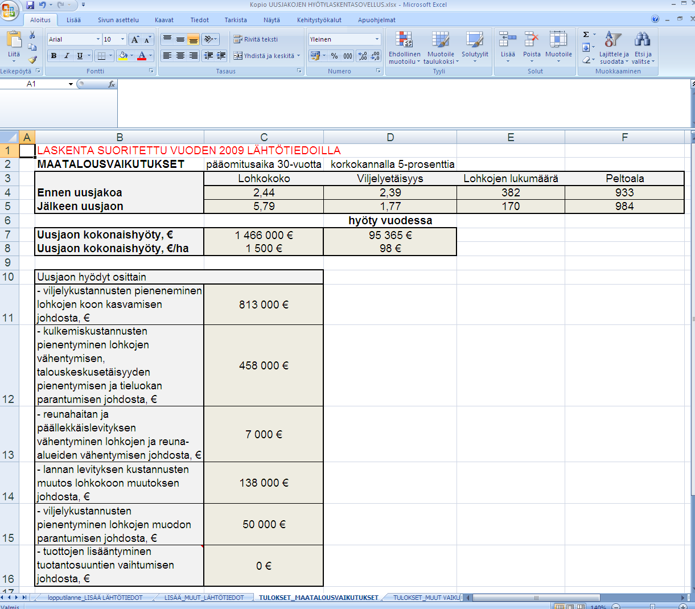
Task: Increase the indent level
Action: pyautogui.click(x=221, y=56)
